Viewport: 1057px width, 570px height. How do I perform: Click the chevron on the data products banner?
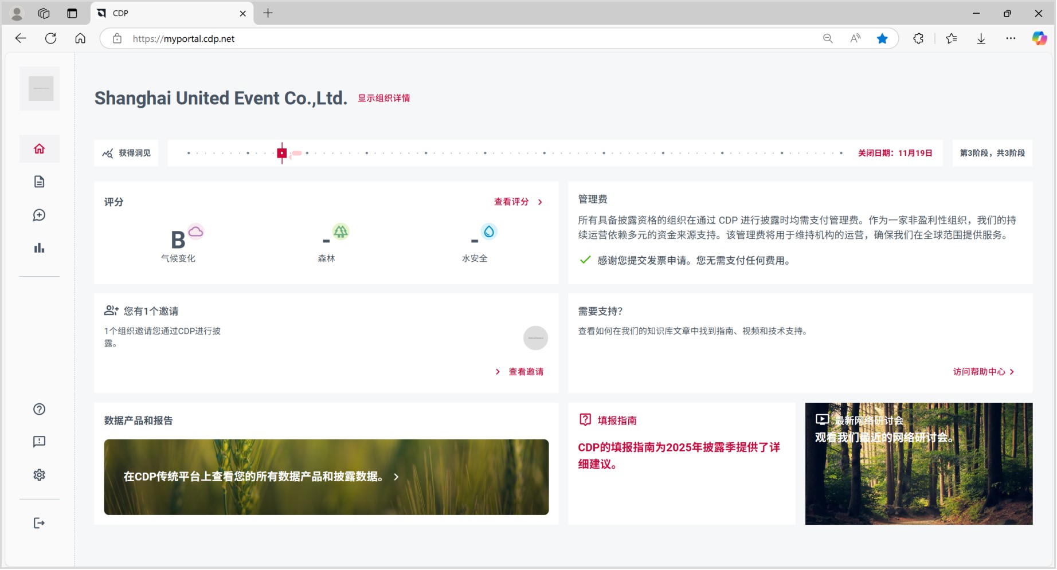coord(396,477)
